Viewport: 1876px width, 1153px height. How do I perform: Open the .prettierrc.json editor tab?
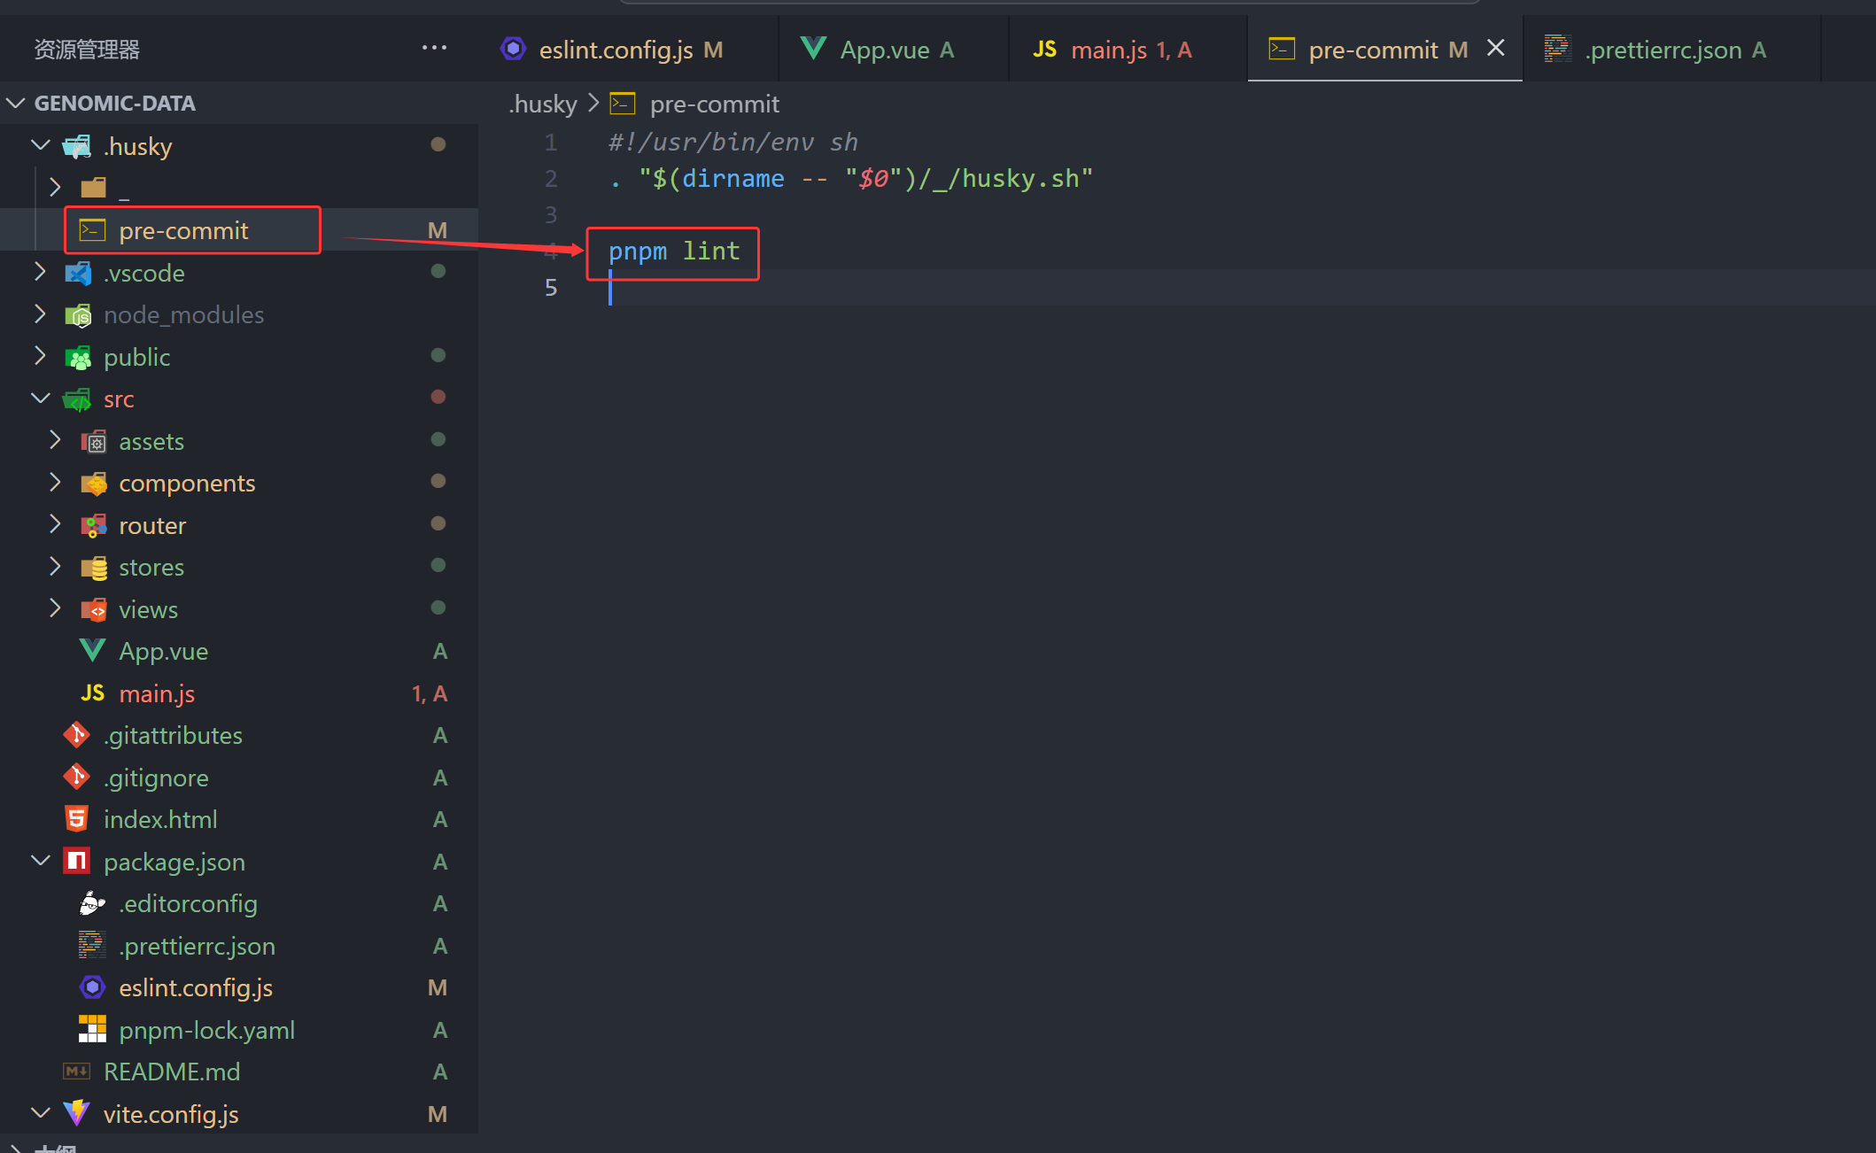[x=1663, y=50]
